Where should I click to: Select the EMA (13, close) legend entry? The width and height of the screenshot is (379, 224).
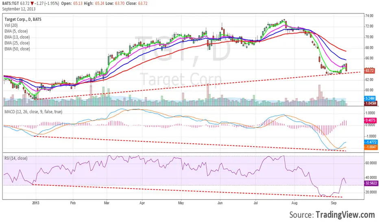(x=17, y=37)
